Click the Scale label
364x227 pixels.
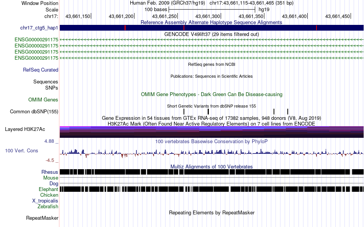52,10
